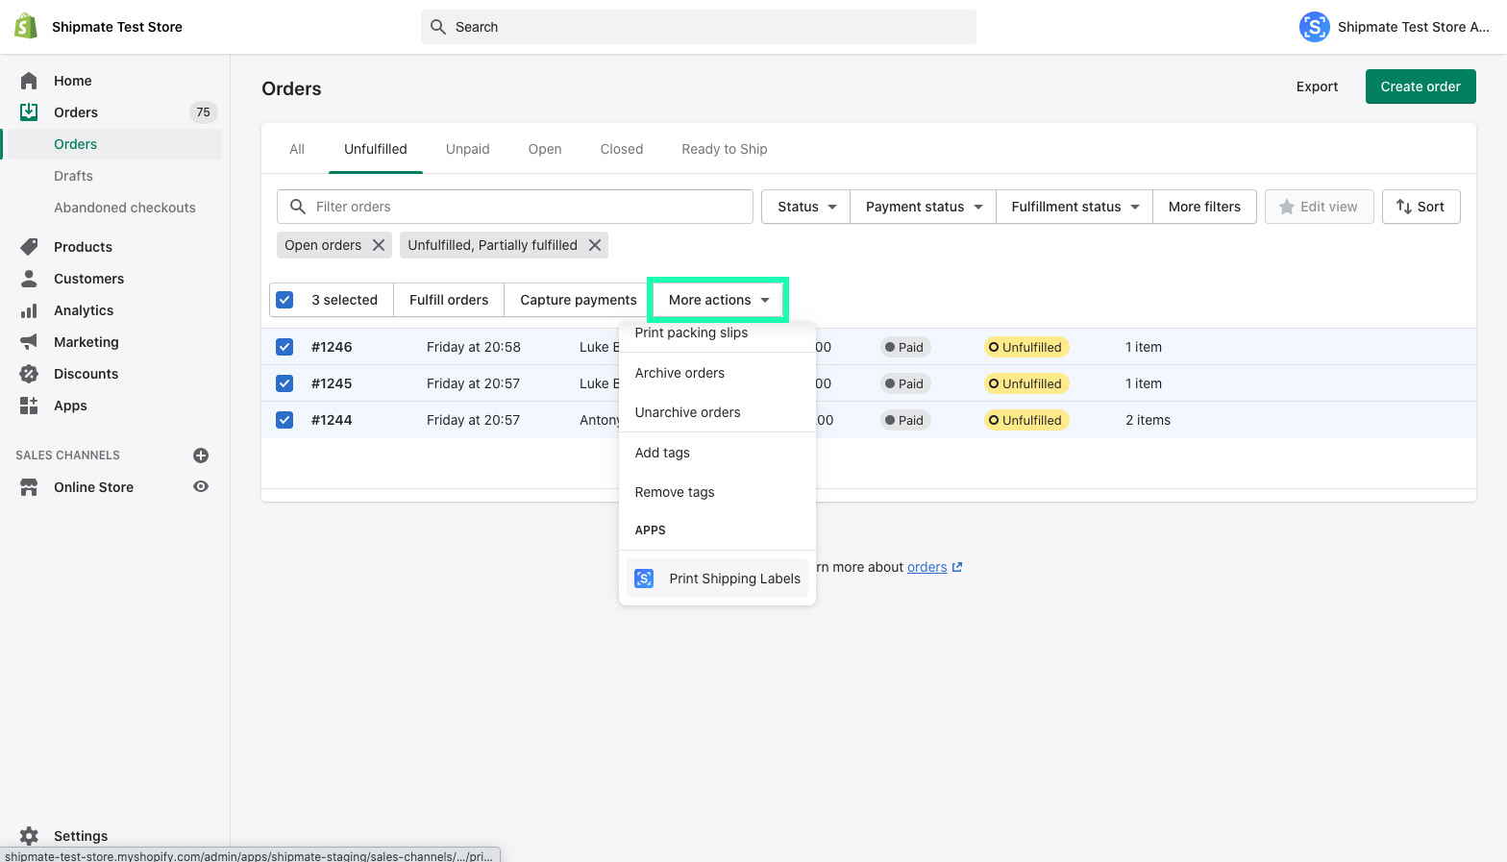Click the Create order button
Image resolution: width=1507 pixels, height=862 pixels.
point(1421,86)
